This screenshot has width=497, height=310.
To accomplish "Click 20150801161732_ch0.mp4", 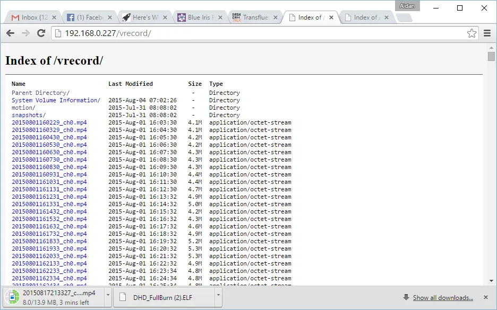I will tap(49, 234).
